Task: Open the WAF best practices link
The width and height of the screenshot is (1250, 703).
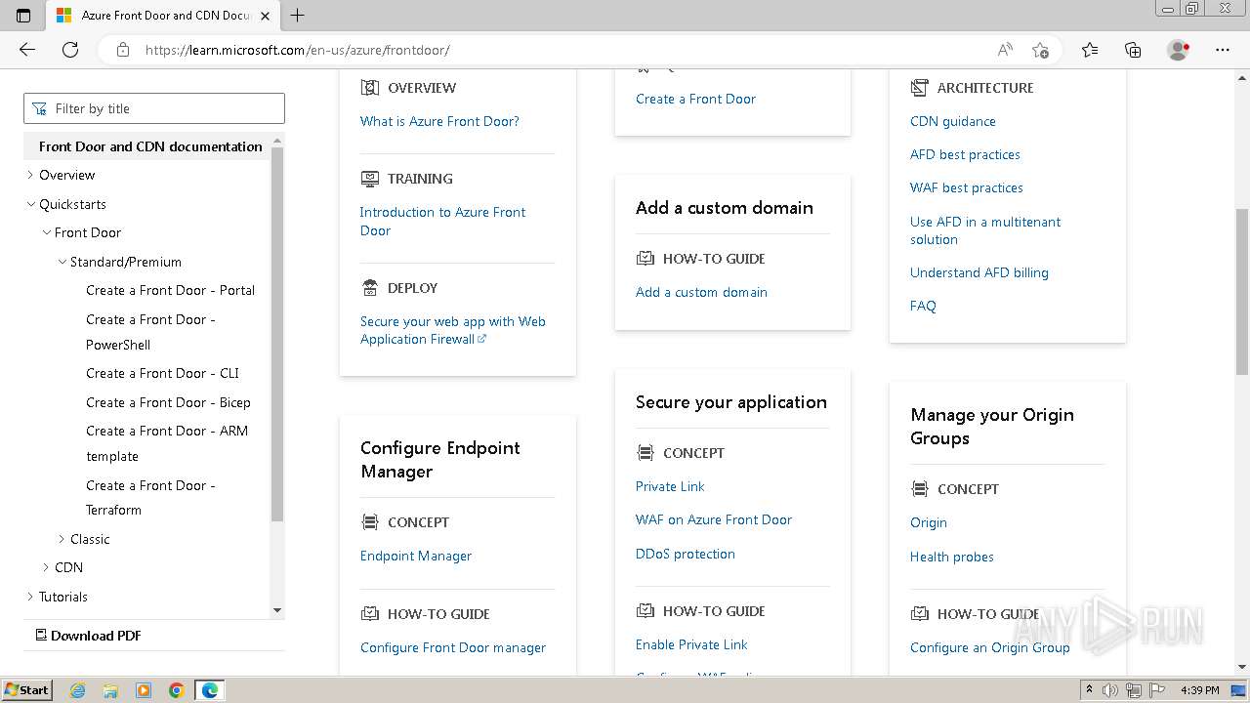Action: 967,187
